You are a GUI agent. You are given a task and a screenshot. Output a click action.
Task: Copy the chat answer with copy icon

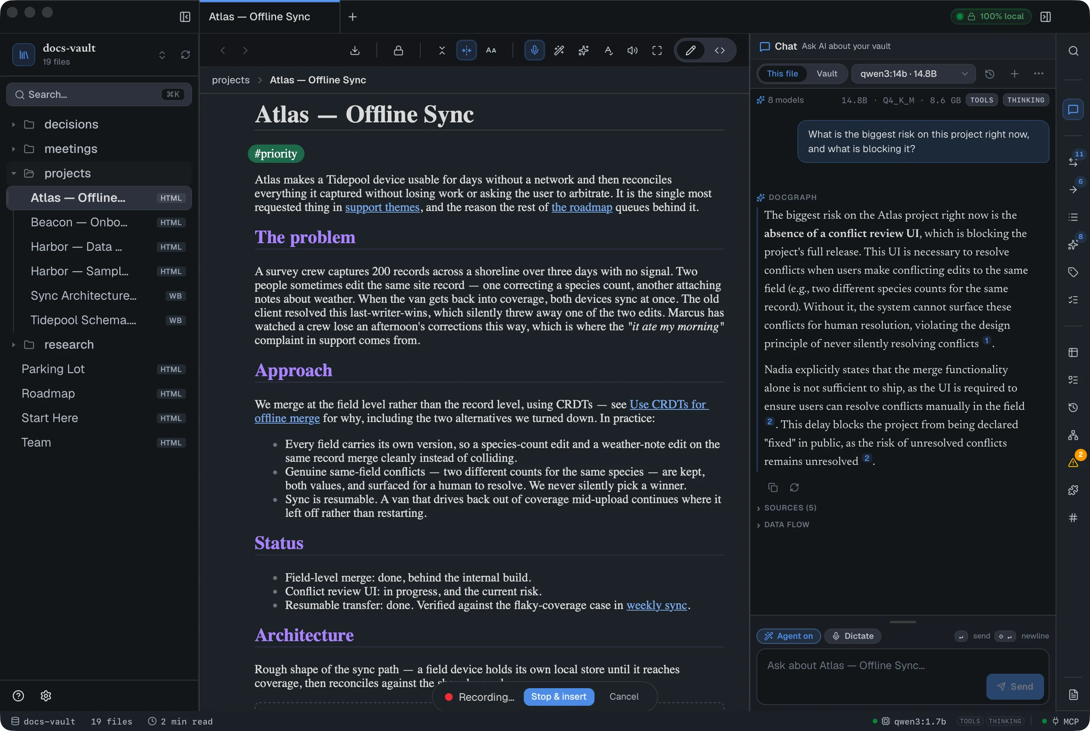773,487
